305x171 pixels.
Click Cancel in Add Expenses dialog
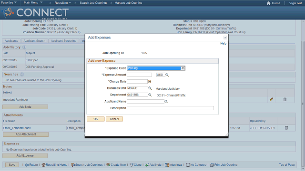(x=114, y=119)
